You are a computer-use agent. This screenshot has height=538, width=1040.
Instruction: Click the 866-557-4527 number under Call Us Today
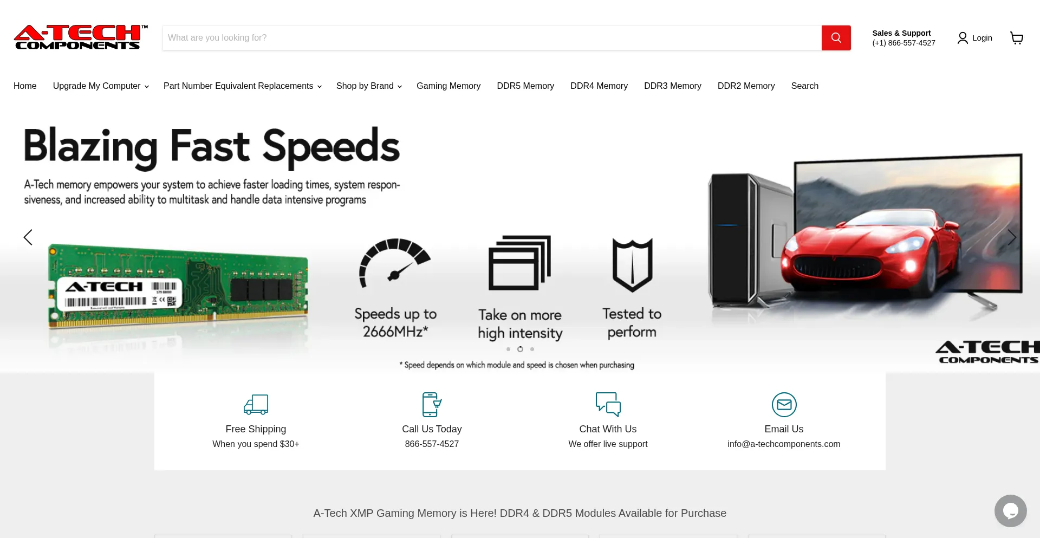(x=432, y=444)
